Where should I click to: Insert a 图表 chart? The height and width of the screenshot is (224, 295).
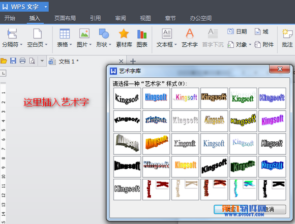142,38
